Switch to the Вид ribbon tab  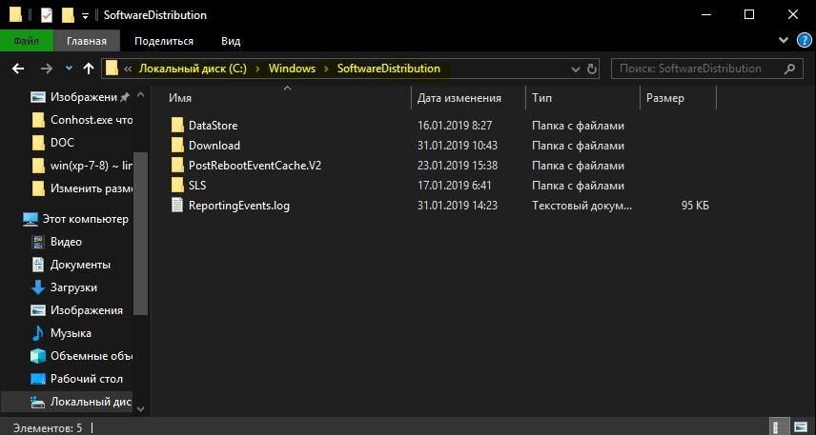(231, 41)
